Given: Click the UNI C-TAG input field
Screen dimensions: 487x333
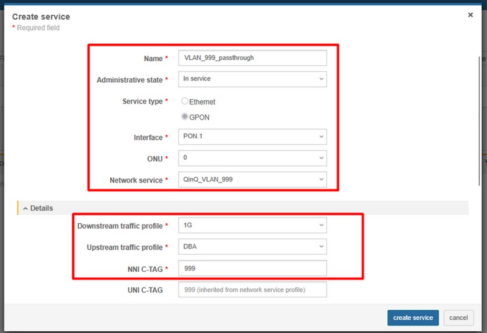Looking at the screenshot, I should tap(251, 290).
